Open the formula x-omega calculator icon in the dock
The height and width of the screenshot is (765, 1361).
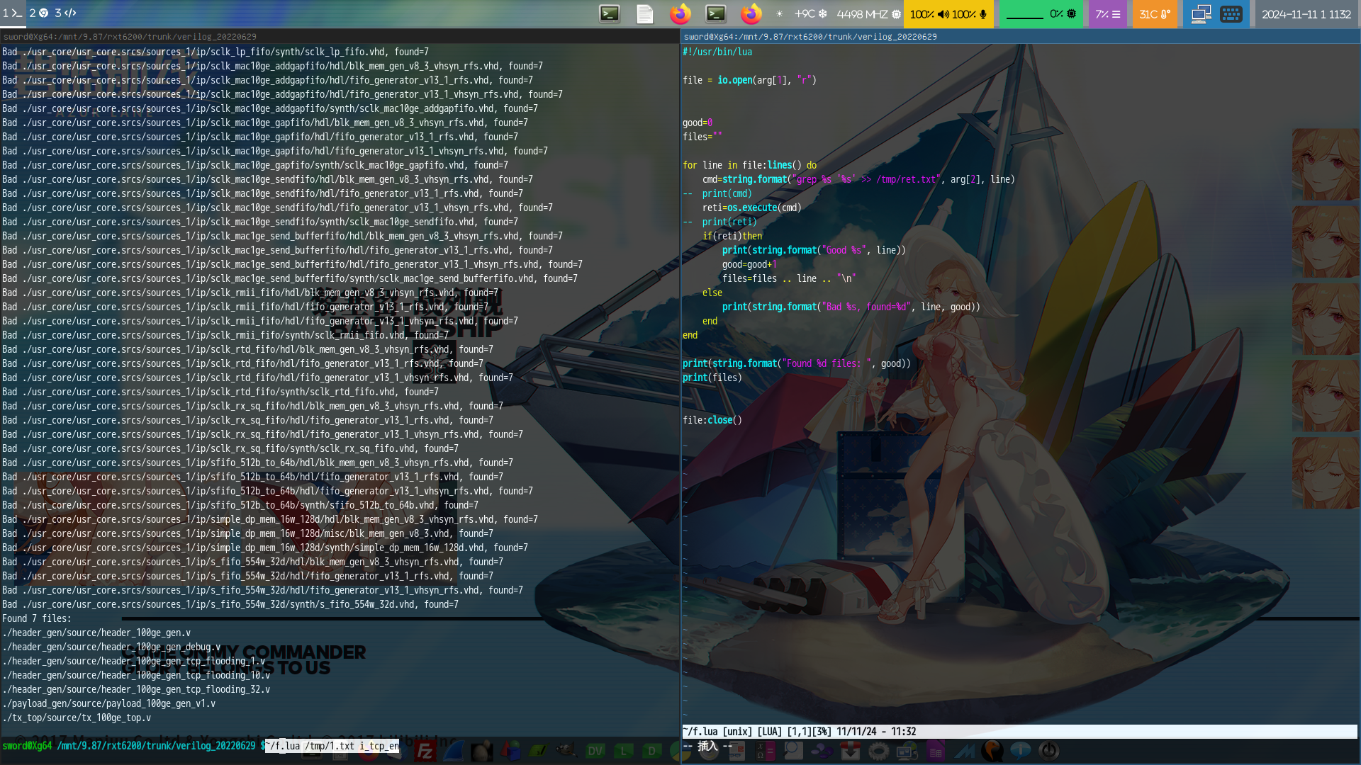[x=766, y=751]
